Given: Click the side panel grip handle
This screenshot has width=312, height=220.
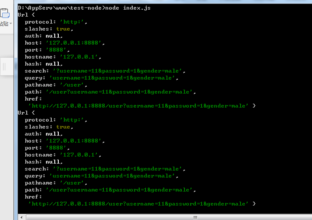Looking at the screenshot, I should [x=4, y=67].
